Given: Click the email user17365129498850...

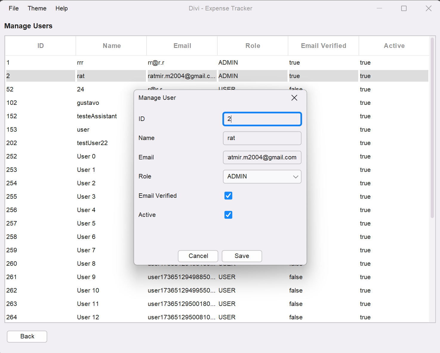Looking at the screenshot, I should coord(182,277).
